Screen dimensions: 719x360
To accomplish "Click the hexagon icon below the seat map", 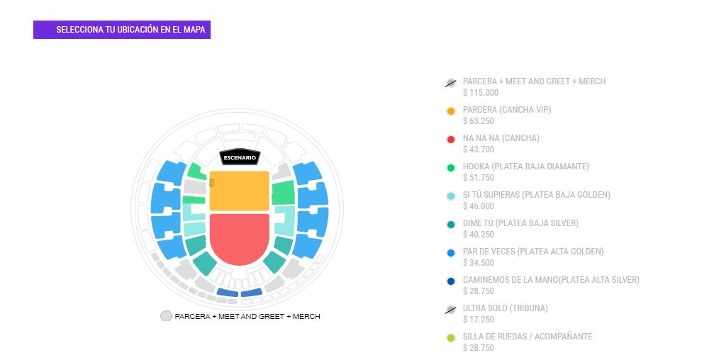I will click(x=166, y=316).
